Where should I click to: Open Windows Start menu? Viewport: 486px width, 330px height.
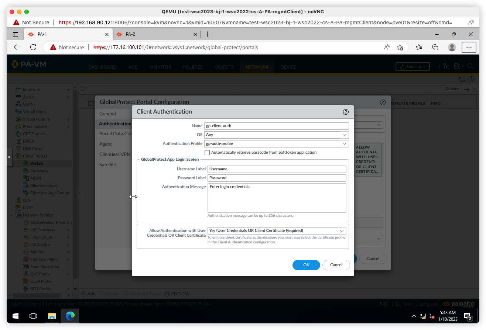click(x=16, y=316)
